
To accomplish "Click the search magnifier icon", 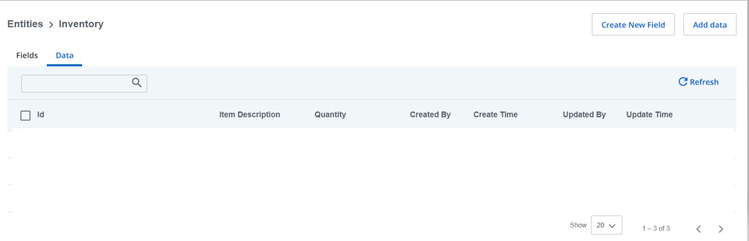I will [137, 83].
